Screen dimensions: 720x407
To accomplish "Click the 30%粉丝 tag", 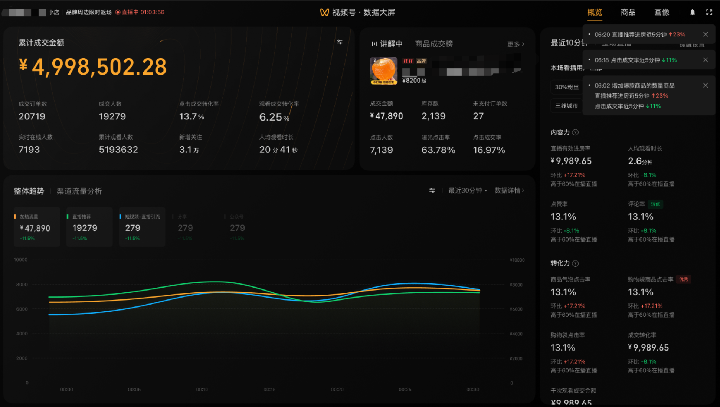I will tap(566, 87).
